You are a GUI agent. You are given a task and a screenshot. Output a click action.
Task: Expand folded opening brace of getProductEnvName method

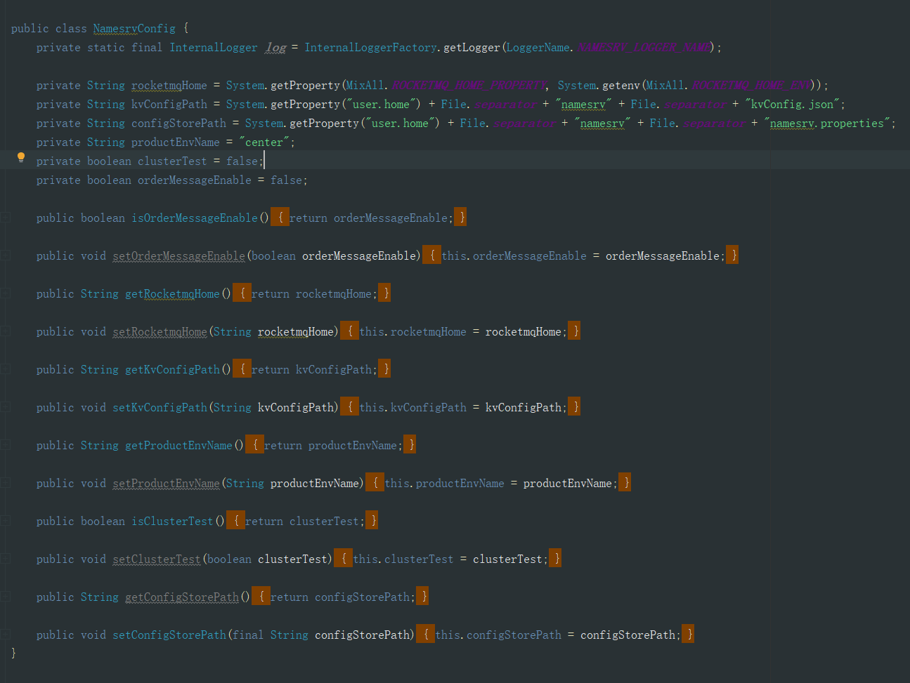click(254, 445)
